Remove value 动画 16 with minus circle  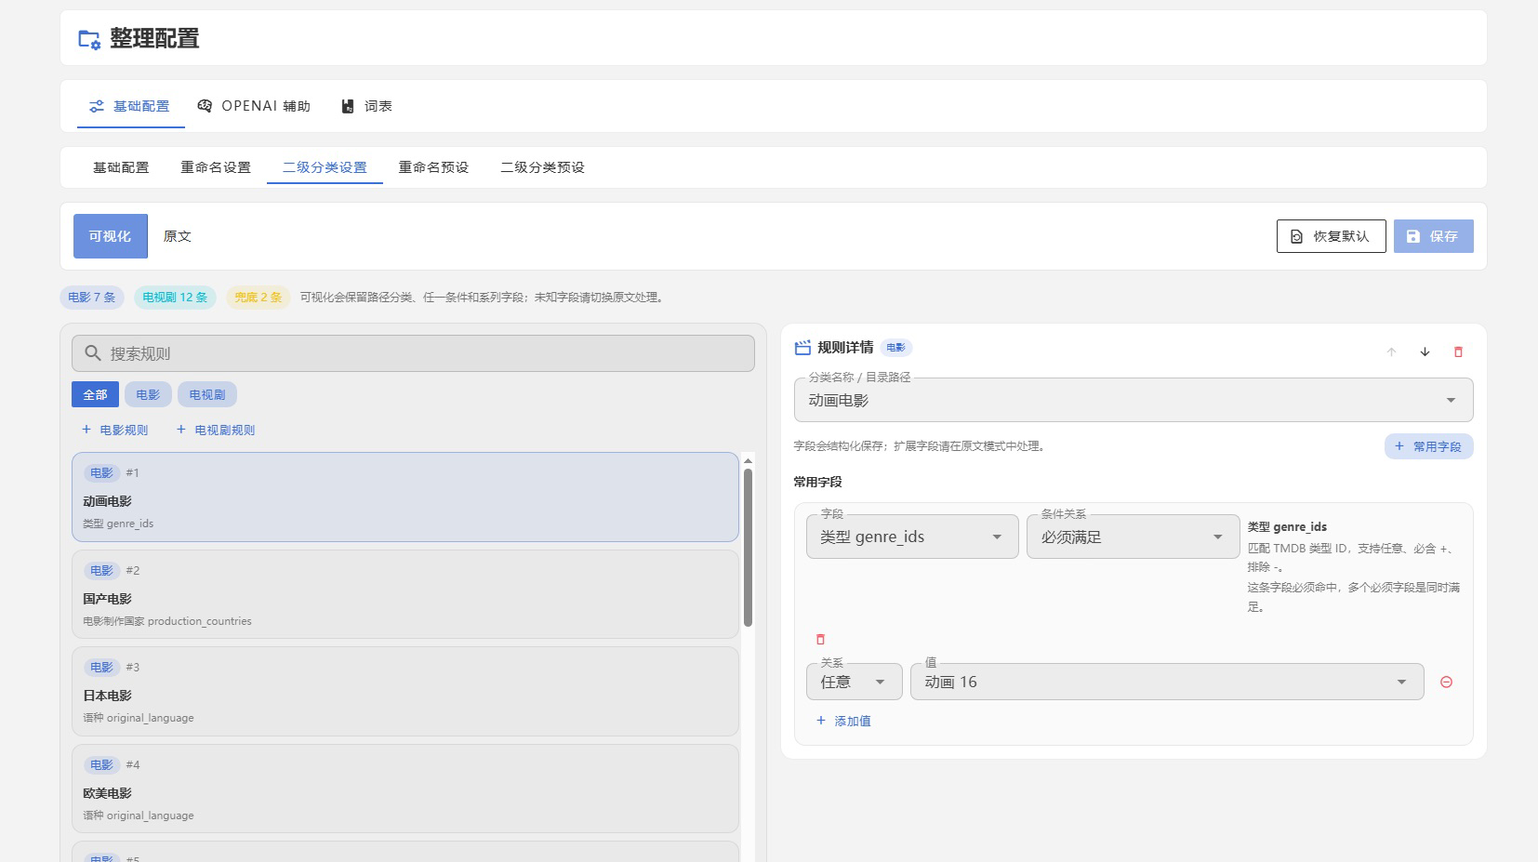(1446, 682)
